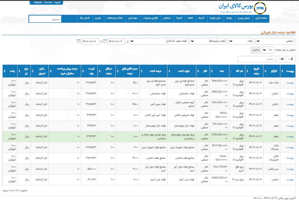This screenshot has width=299, height=203.
Task: Sort by the کارگزار column
Action: point(272,71)
